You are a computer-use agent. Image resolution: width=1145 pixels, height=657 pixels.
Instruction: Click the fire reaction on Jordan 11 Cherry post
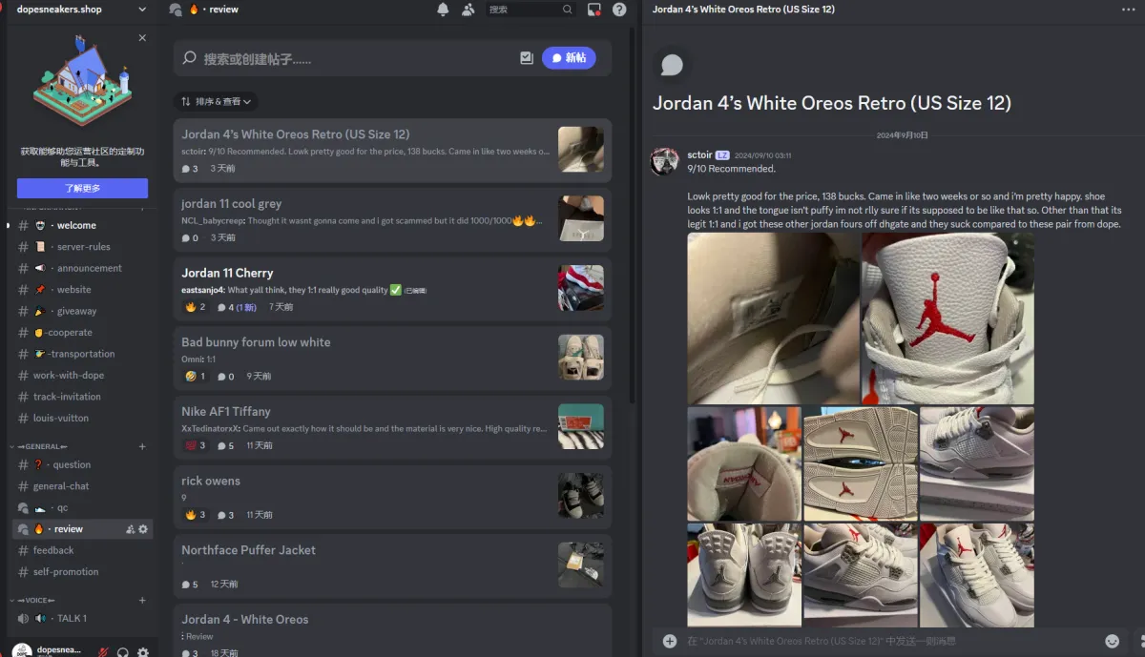[x=195, y=307]
